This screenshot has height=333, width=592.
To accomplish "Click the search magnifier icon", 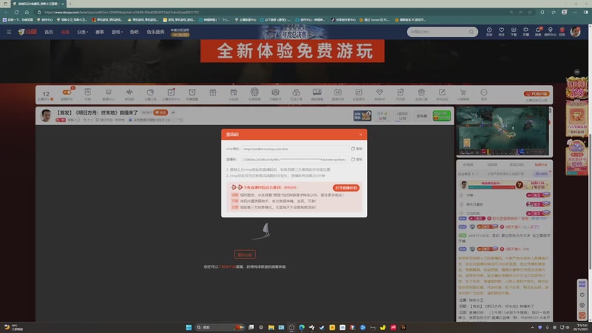I will pos(471,32).
